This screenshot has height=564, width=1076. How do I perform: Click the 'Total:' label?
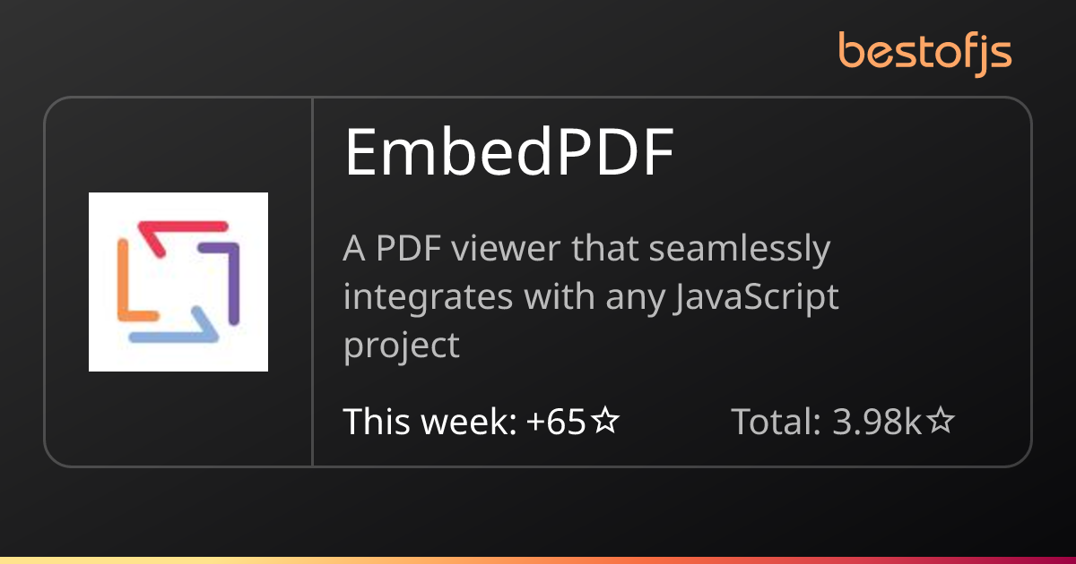777,421
